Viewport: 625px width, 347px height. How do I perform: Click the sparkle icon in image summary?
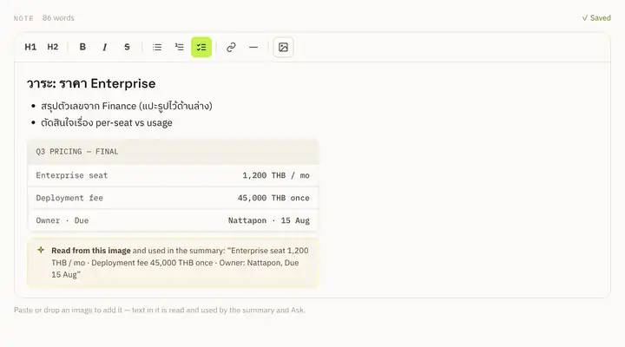[x=41, y=250]
